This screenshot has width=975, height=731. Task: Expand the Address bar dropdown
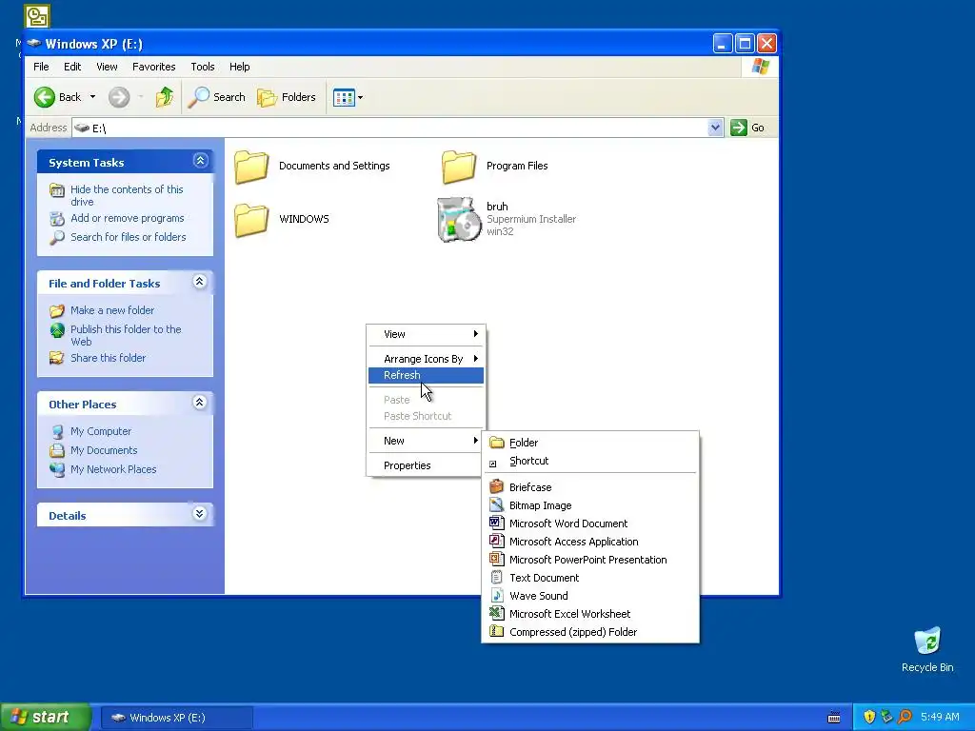coord(715,128)
